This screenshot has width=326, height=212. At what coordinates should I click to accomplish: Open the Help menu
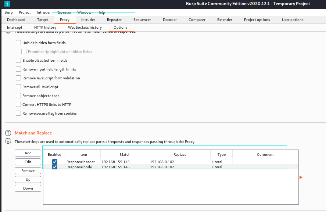pos(101,12)
